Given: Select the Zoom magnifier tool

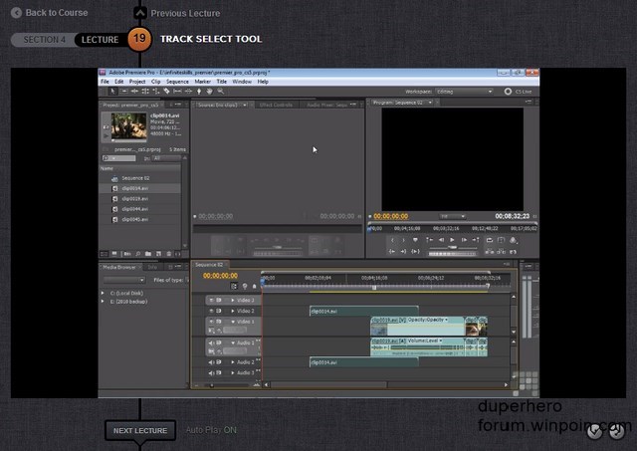Looking at the screenshot, I should click(x=221, y=92).
